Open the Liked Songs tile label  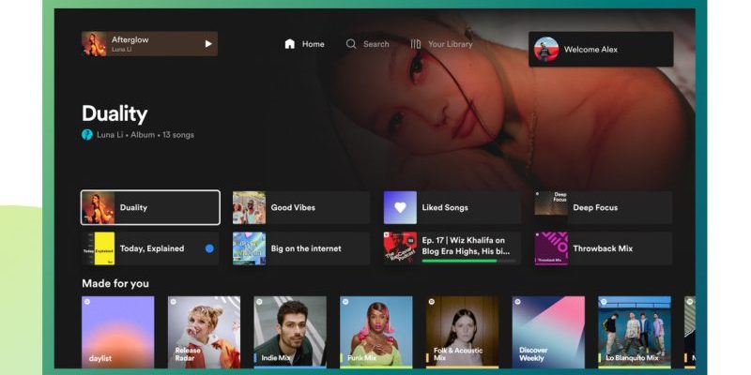coord(445,207)
